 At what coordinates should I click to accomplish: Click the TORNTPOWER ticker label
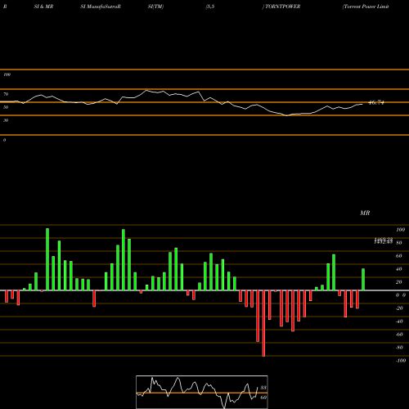(x=282, y=7)
